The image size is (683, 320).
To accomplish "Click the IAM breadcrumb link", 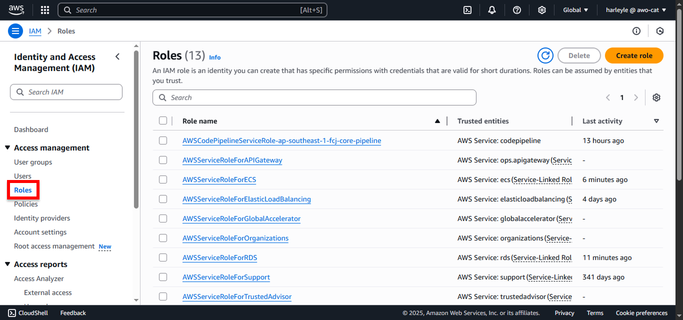I will click(35, 31).
